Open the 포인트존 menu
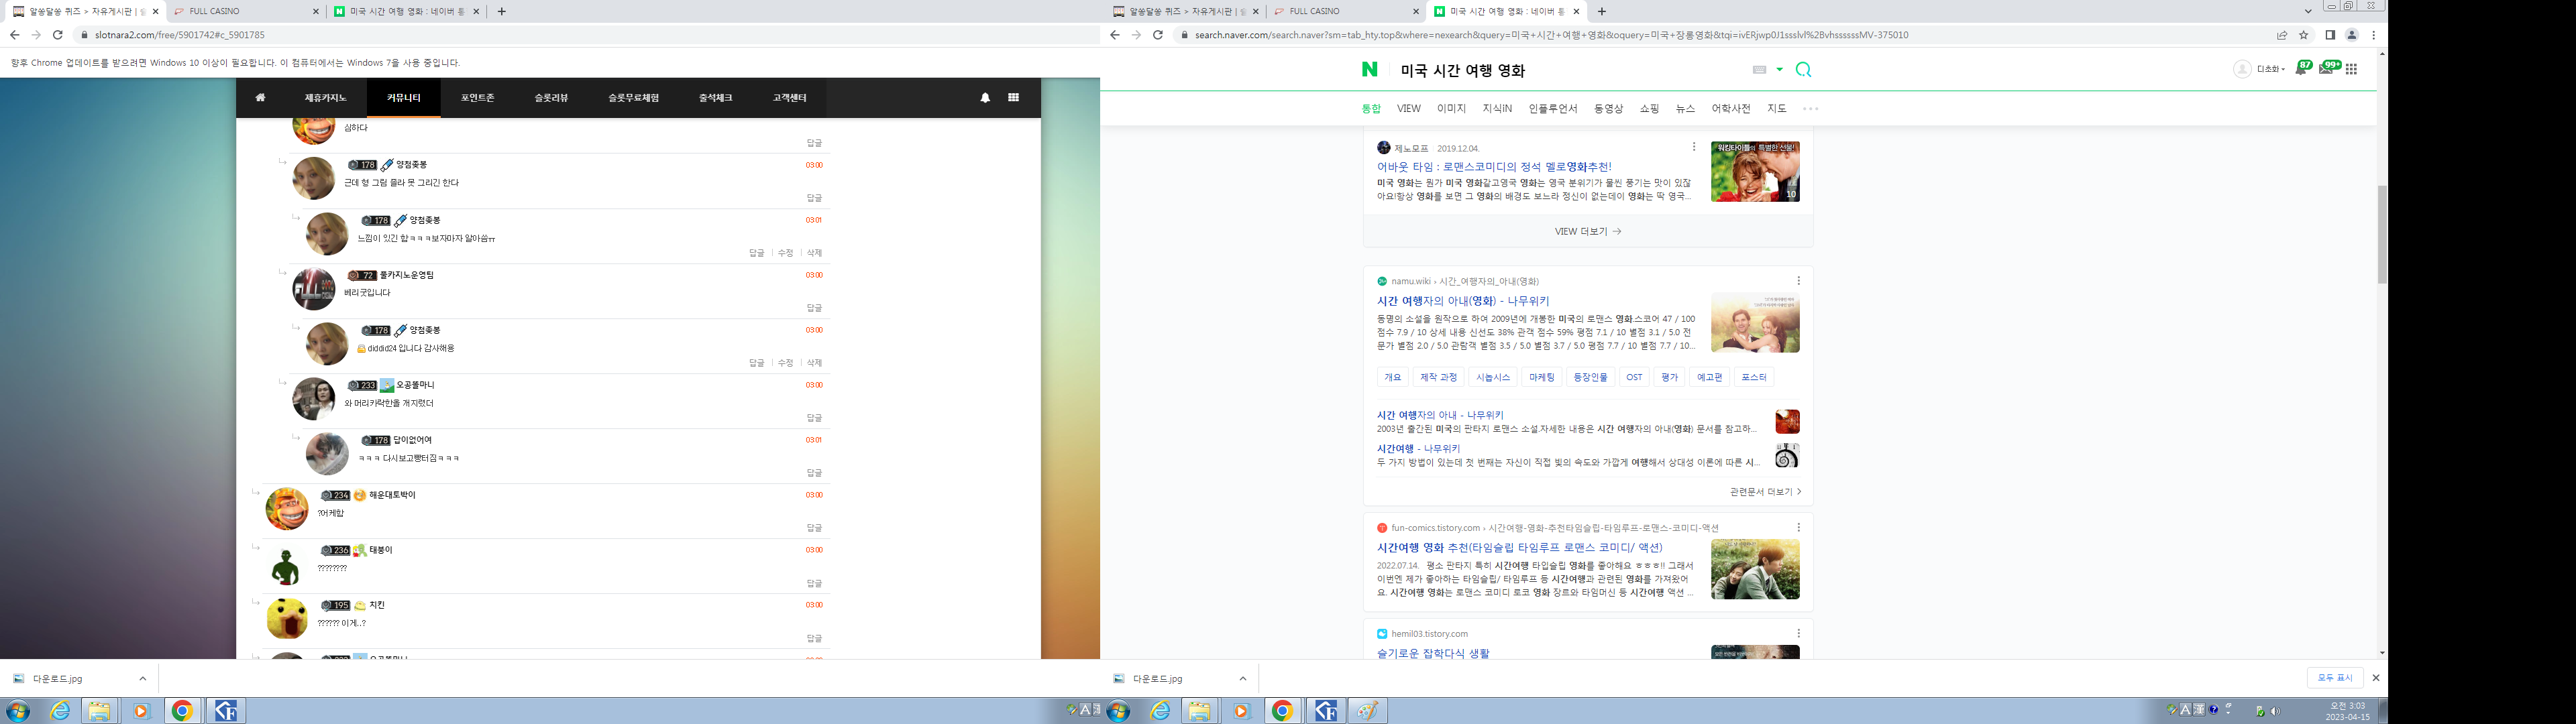2576x724 pixels. 478,98
